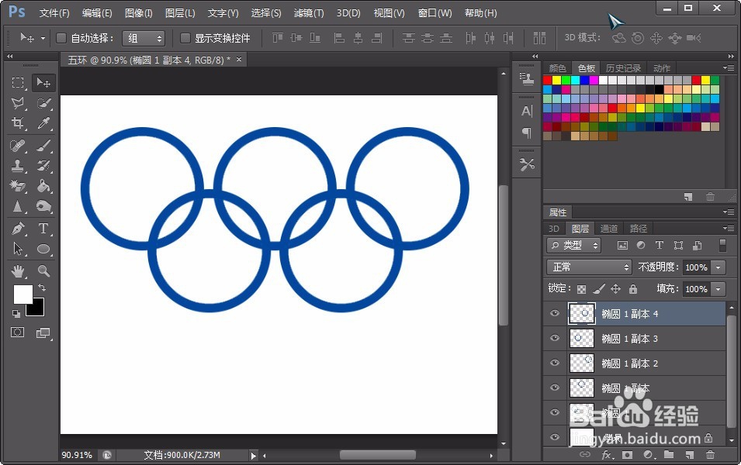Click the zoom percentage field 90.91%
Viewport: 741px width, 465px height.
77,455
